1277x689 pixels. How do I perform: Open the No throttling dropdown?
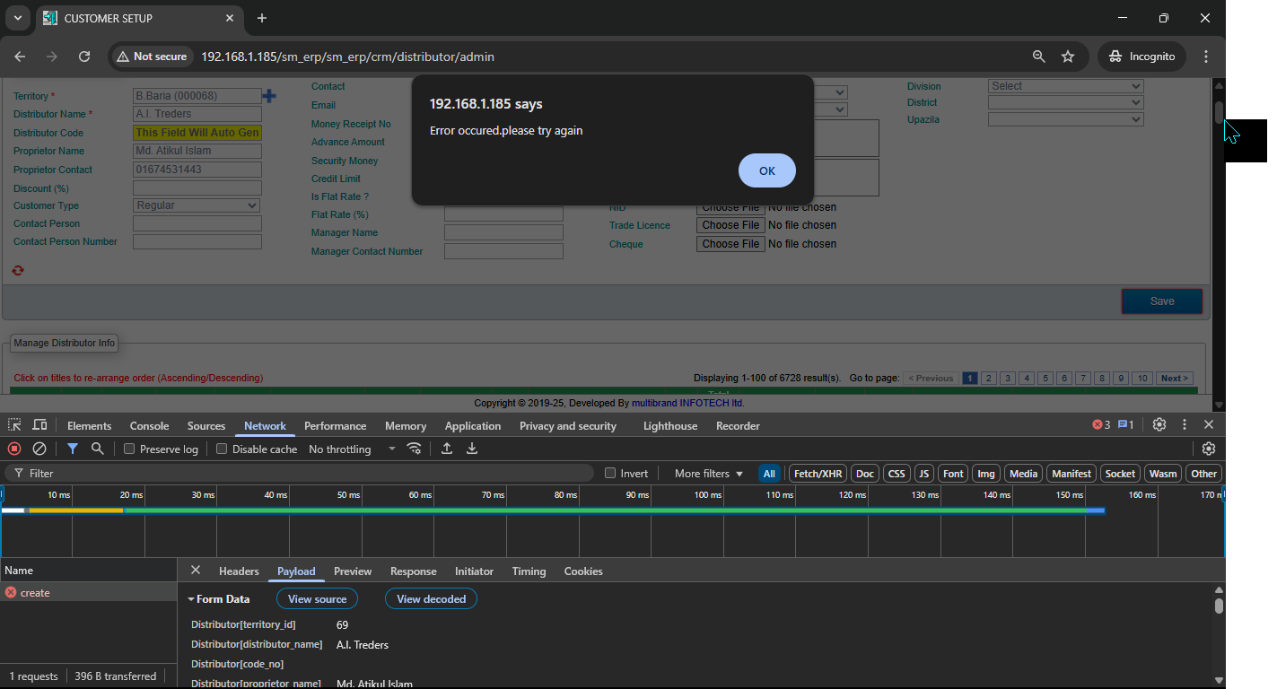tap(352, 449)
